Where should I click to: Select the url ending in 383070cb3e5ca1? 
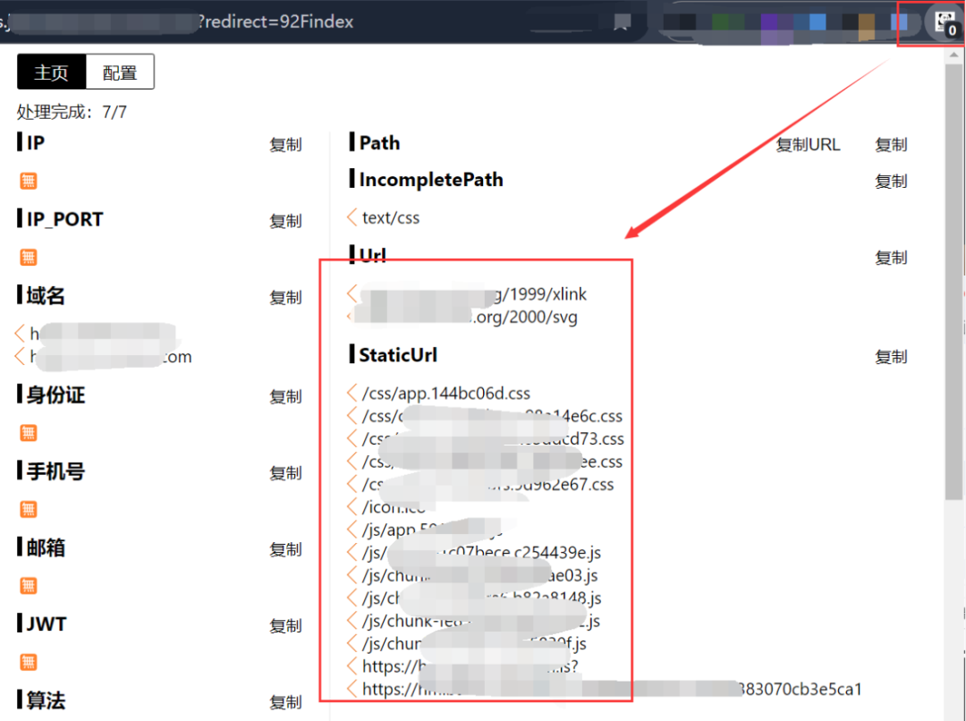coord(612,689)
